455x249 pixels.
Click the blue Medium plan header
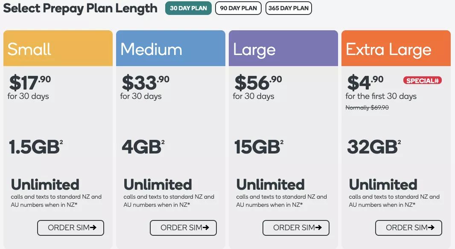pos(171,49)
